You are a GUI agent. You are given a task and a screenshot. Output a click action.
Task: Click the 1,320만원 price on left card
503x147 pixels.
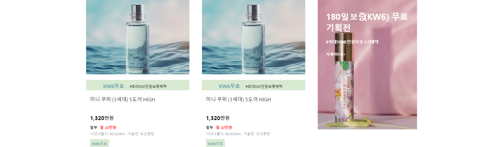102,118
